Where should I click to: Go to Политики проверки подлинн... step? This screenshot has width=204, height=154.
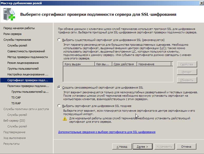pos(28,86)
